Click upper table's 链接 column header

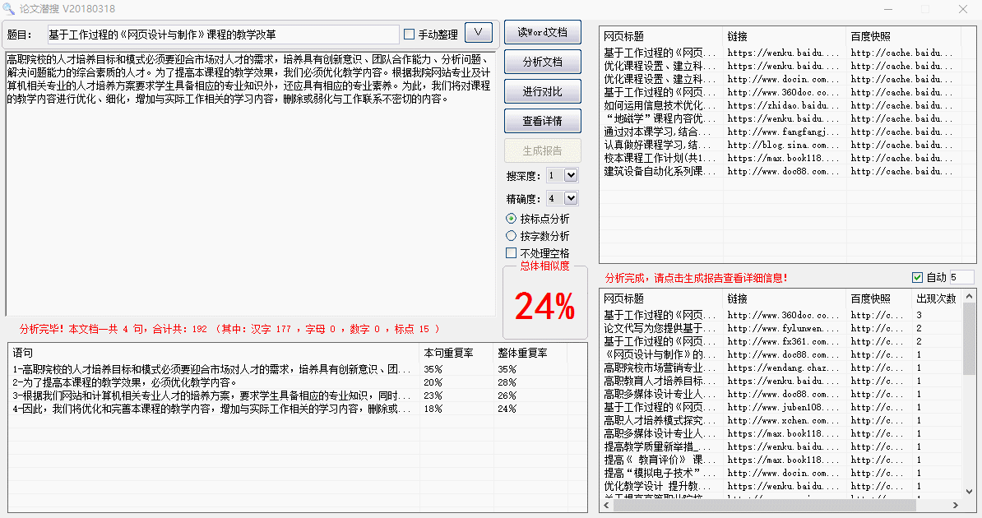784,36
